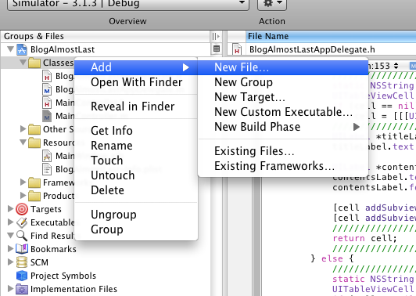
Task: Click the Classes folder icon
Action: tap(34, 63)
